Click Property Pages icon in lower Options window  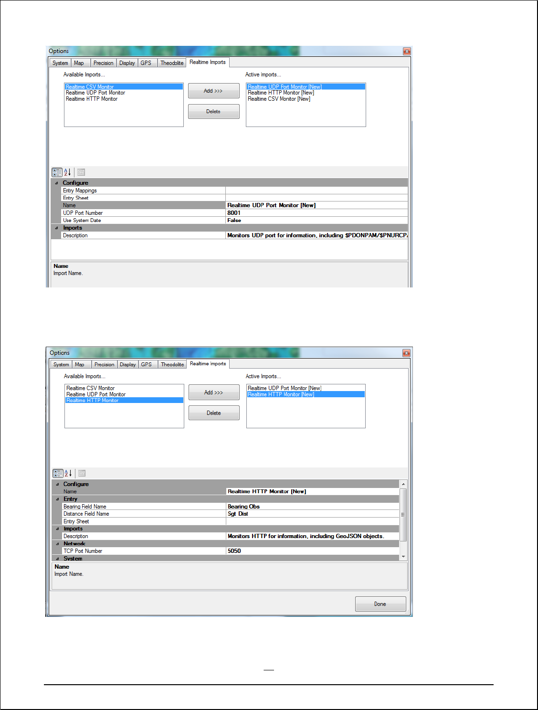click(82, 473)
